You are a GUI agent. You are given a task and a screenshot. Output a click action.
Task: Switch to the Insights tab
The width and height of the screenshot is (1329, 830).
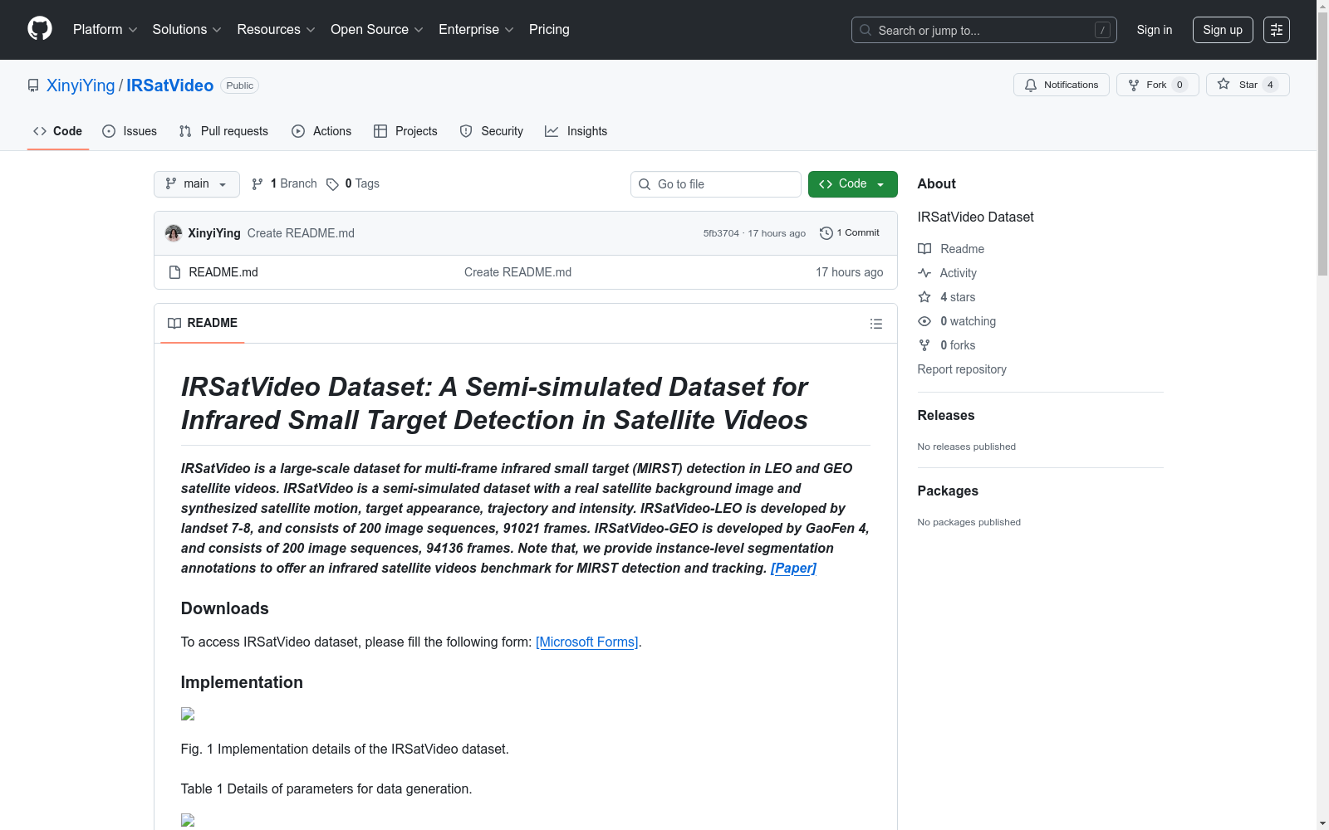pyautogui.click(x=576, y=131)
